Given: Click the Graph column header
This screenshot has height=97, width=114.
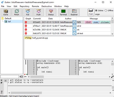Looking at the screenshot, I should (x=28, y=18).
